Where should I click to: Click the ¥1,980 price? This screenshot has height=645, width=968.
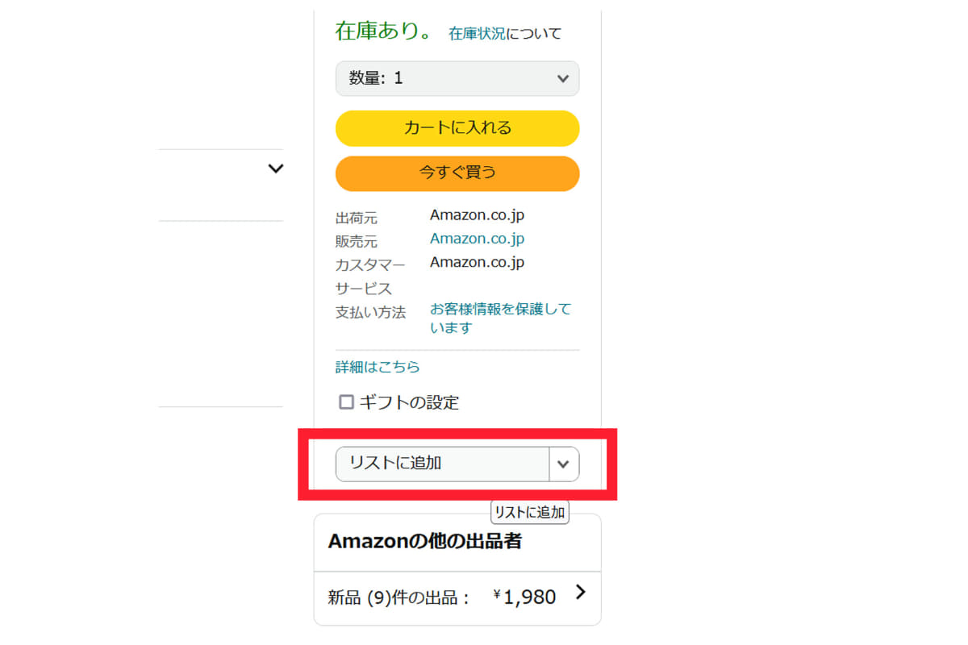tap(525, 597)
